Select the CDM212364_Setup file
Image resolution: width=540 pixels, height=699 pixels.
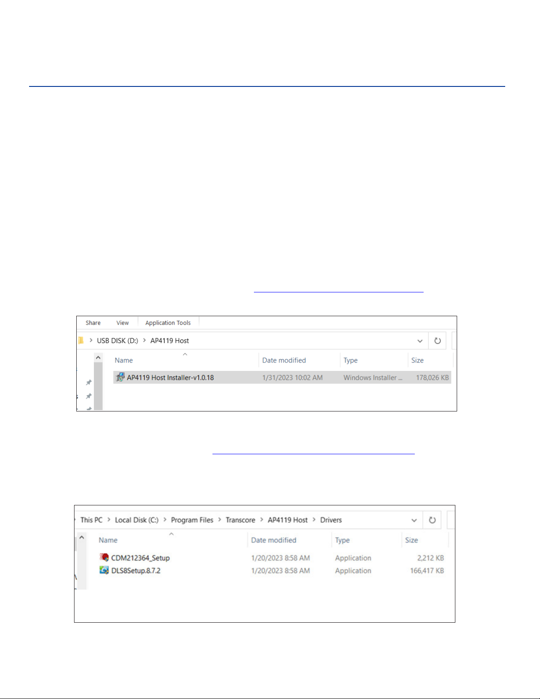(x=140, y=558)
